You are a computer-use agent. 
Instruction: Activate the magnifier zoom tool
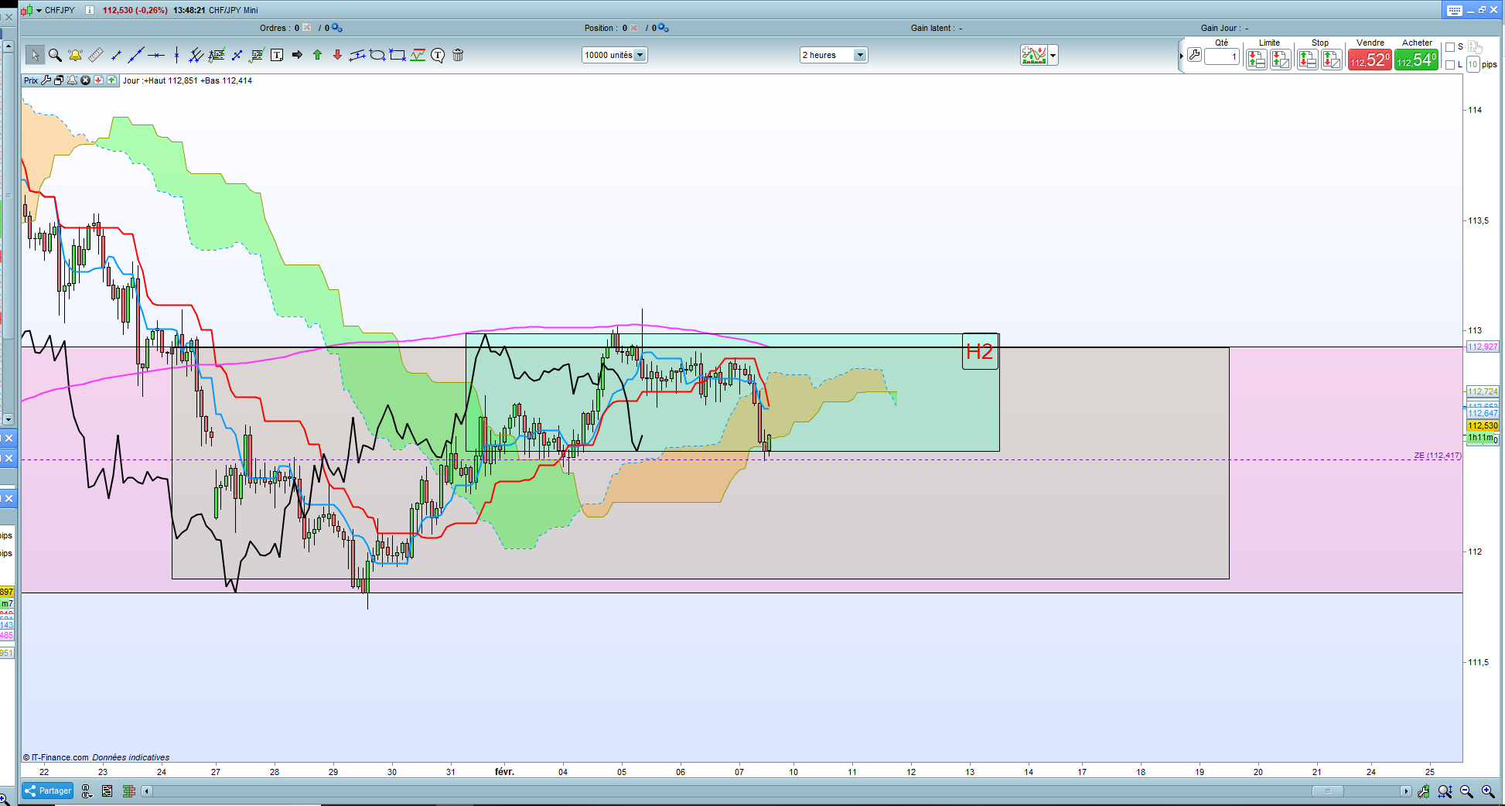[55, 55]
